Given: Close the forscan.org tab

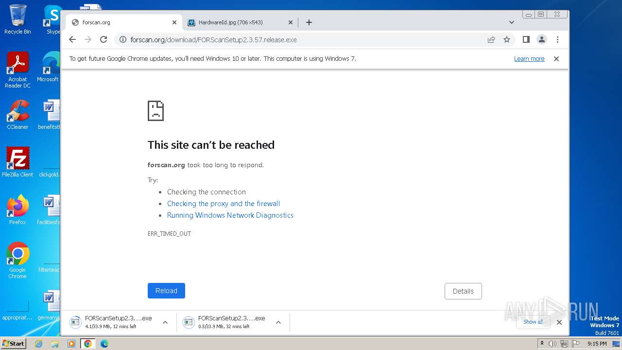Looking at the screenshot, I should click(174, 22).
